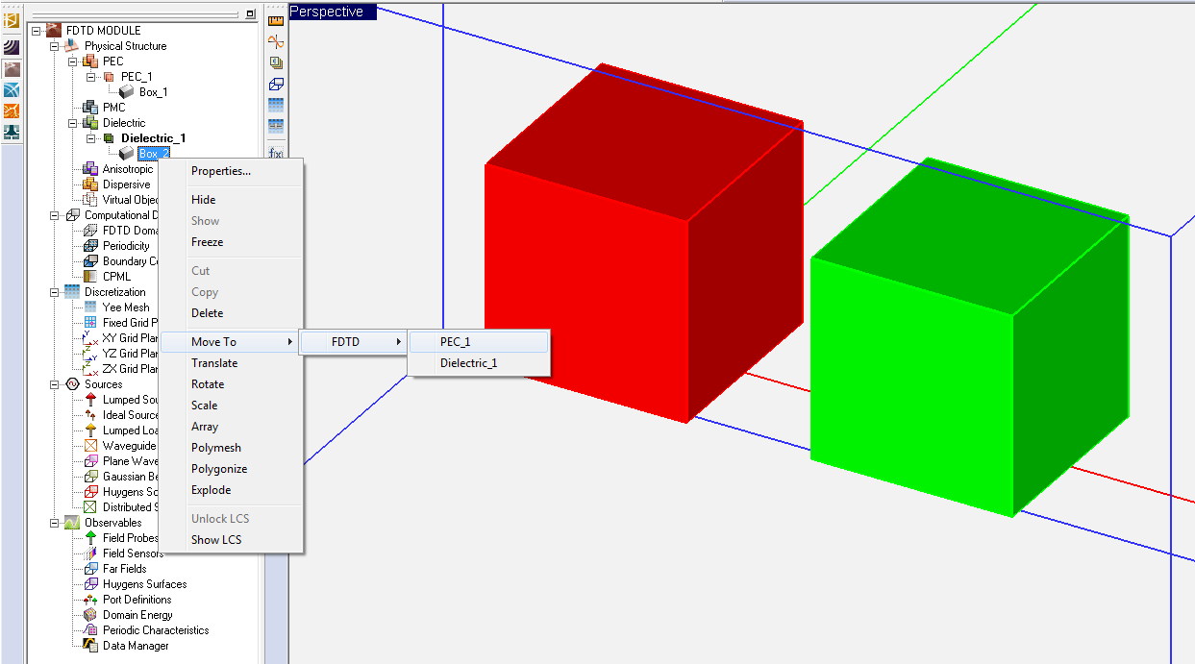Click the orange ruler icon in toolbar
The image size is (1195, 664).
[276, 20]
